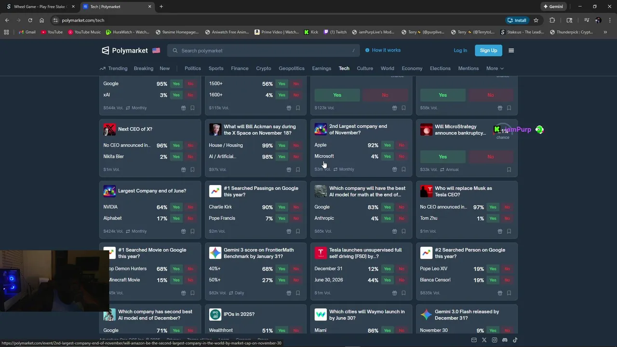The image size is (617, 347).
Task: Select No for Alphabet 17%
Action: (x=190, y=218)
